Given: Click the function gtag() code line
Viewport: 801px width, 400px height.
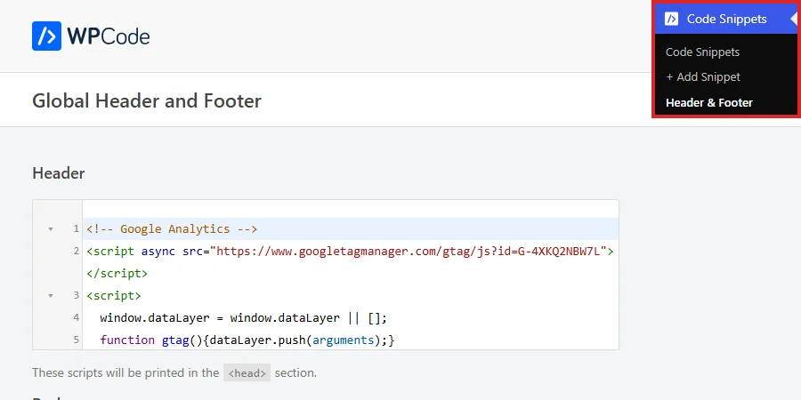Looking at the screenshot, I should [x=247, y=340].
